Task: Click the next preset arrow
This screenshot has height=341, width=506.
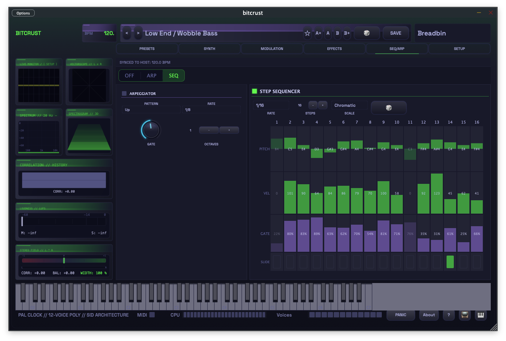Action: [x=138, y=33]
